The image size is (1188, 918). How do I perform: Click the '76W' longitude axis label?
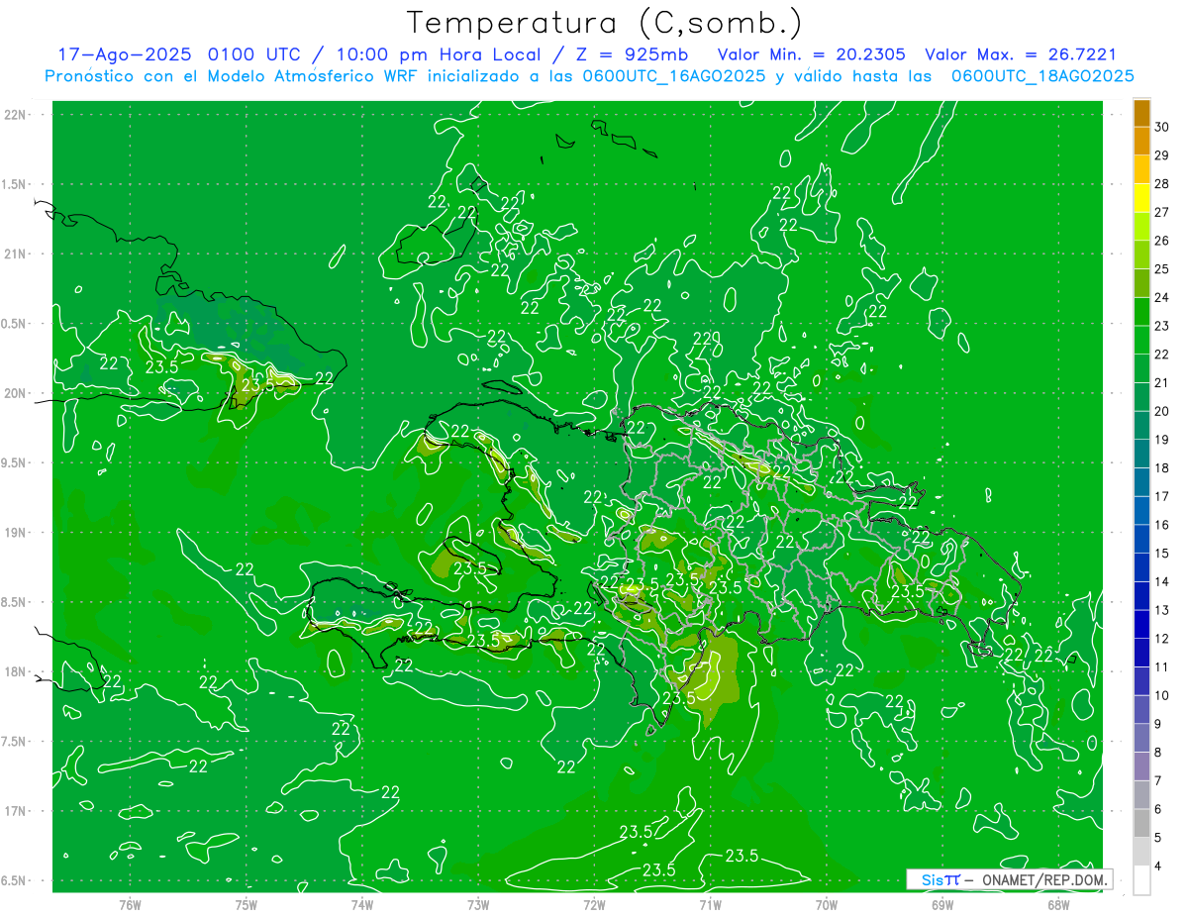pos(130,905)
